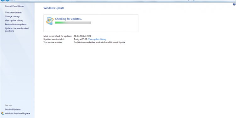
Task: Open Installed Updates link
Action: click(x=13, y=110)
